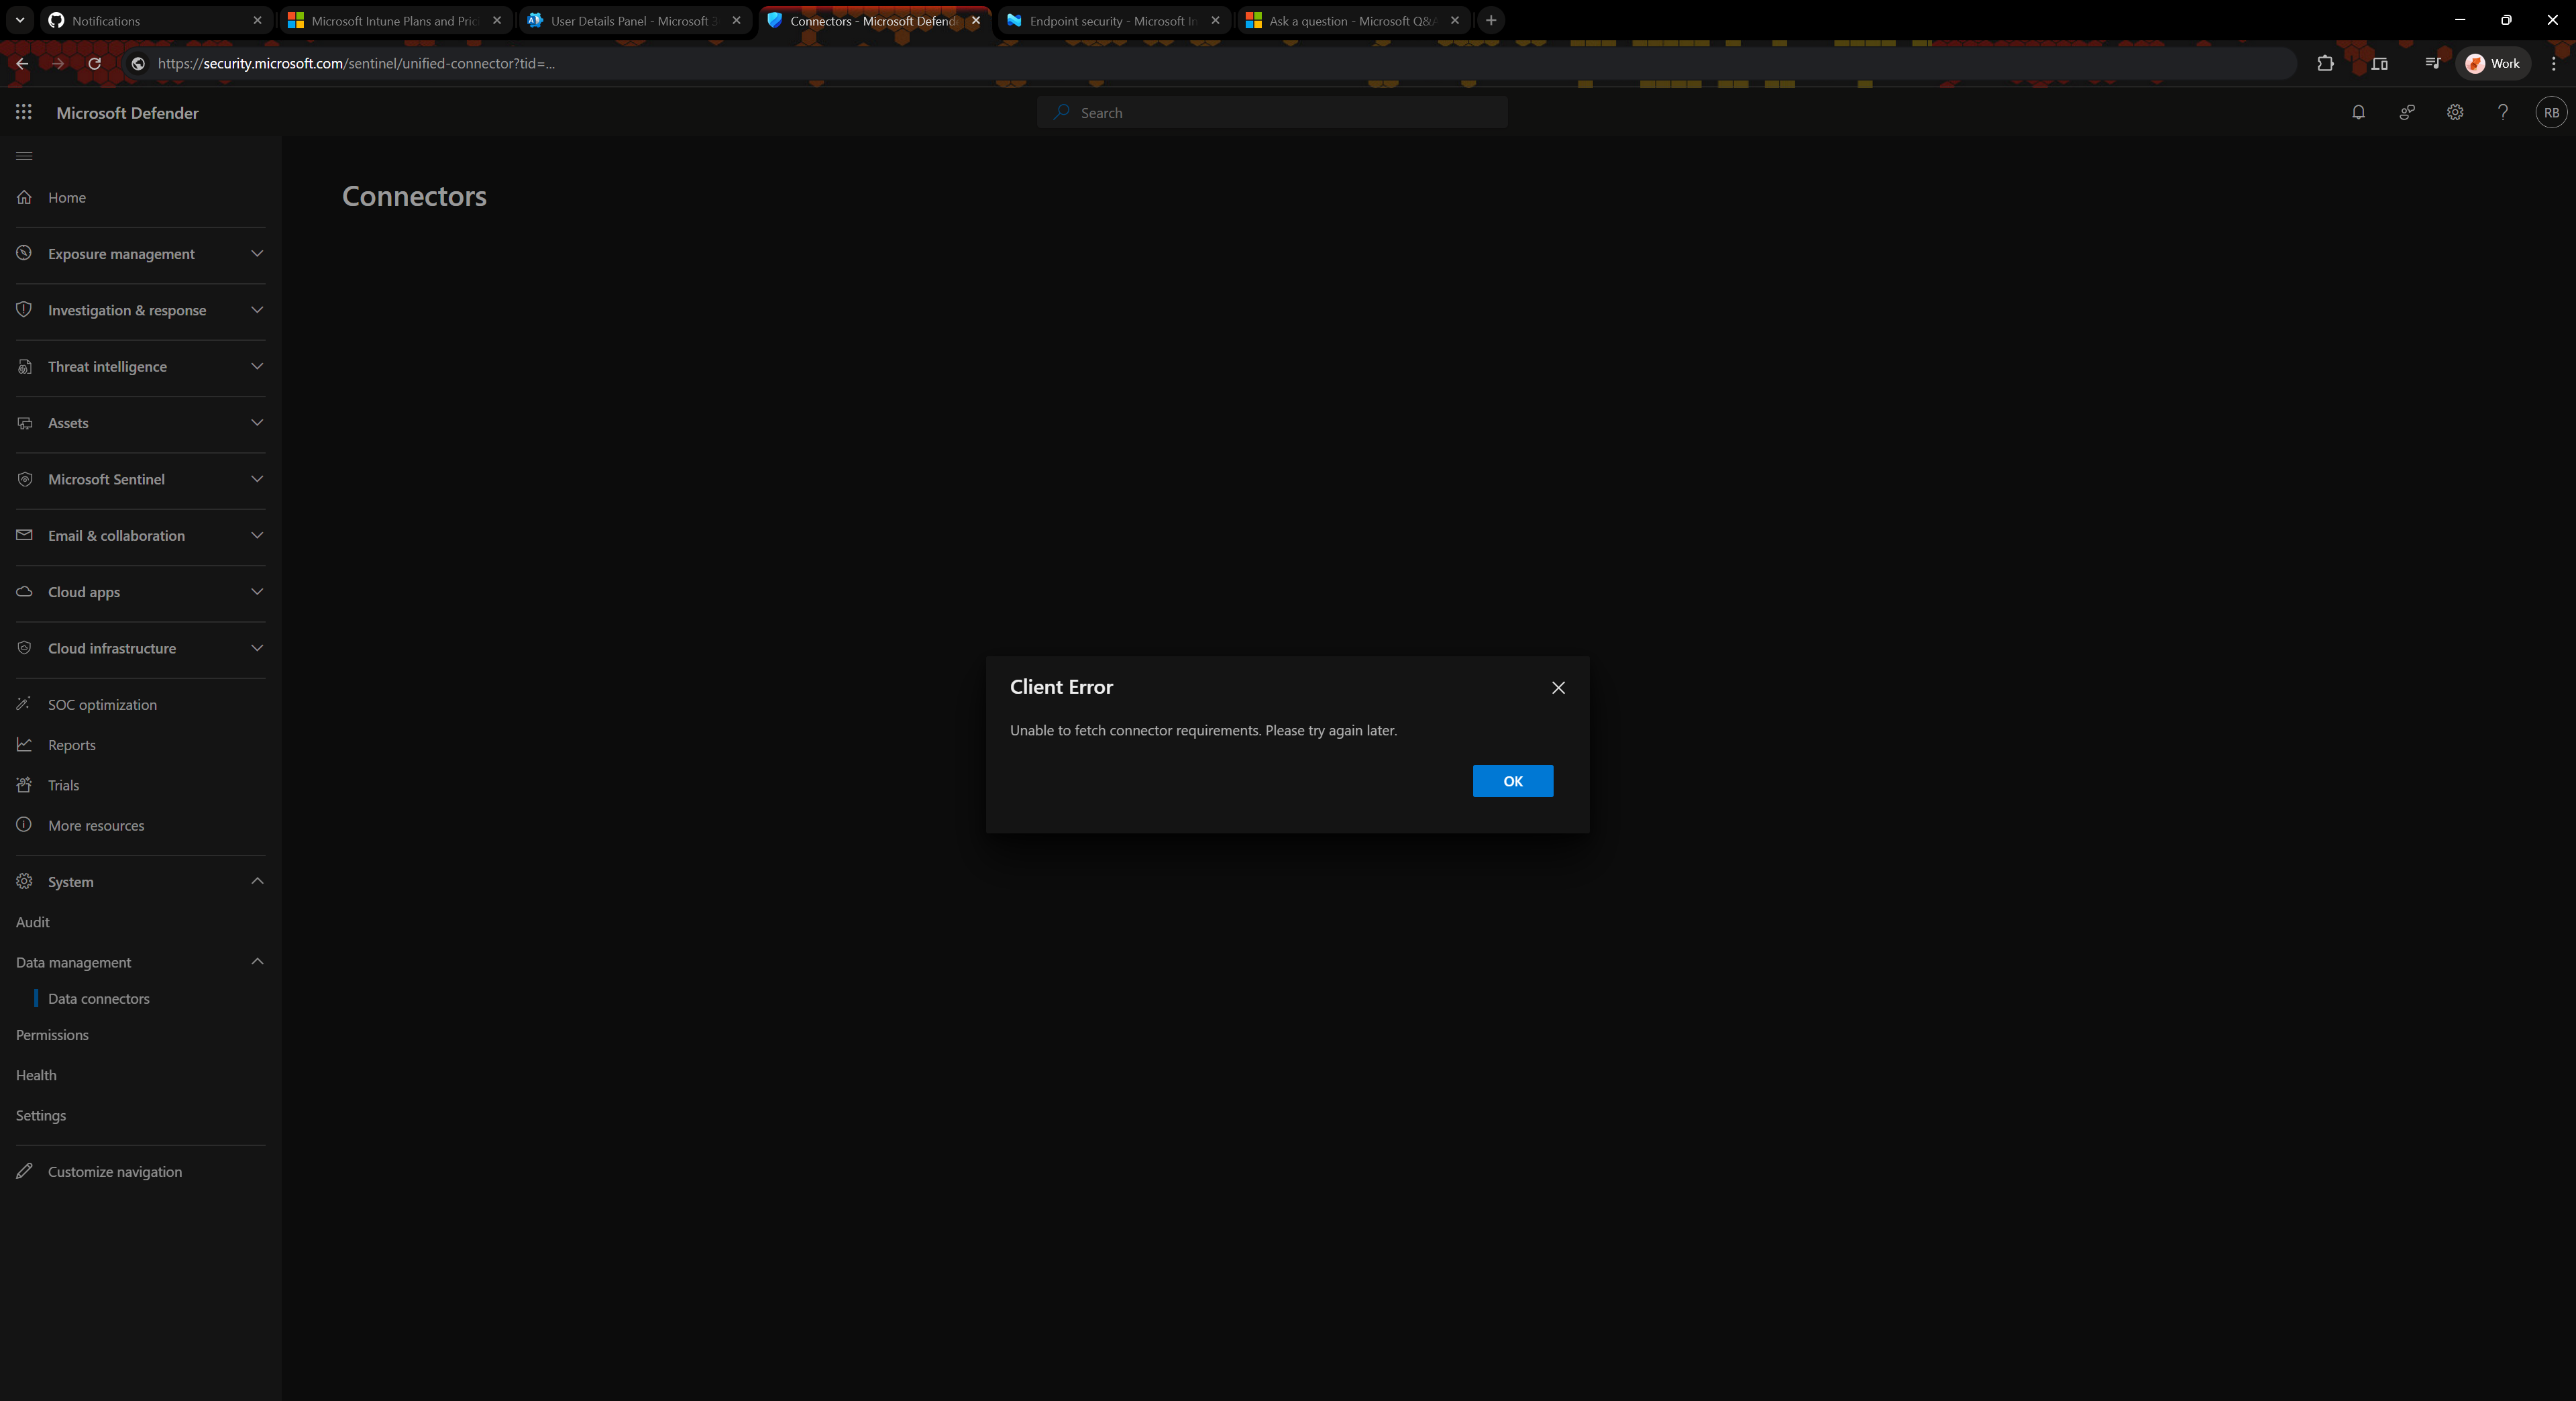Click the notifications bell icon

point(2358,112)
